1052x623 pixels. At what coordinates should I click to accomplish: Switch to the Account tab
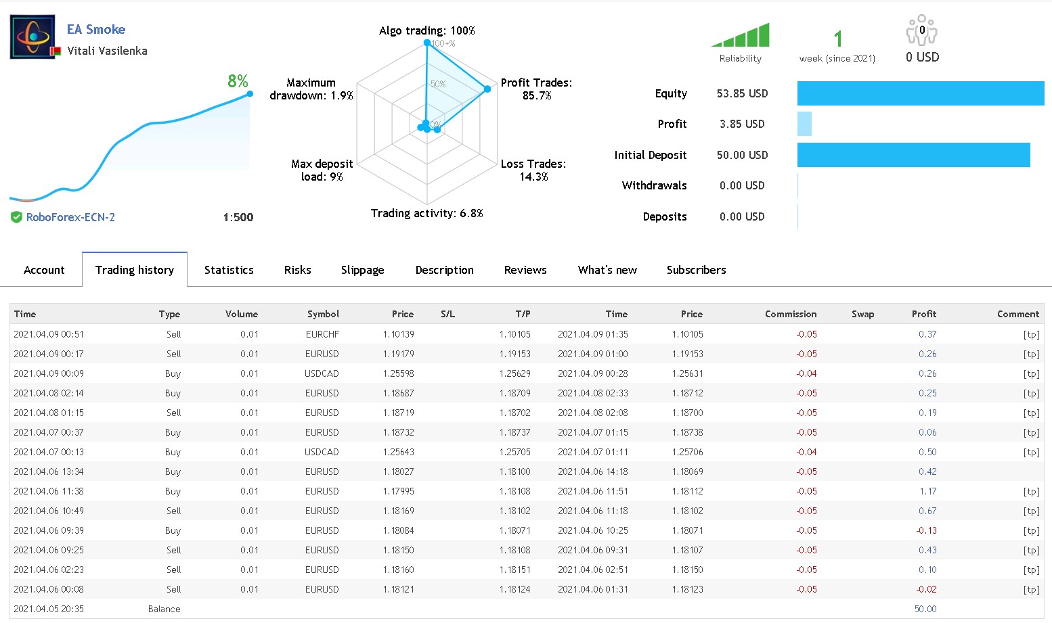pos(44,270)
